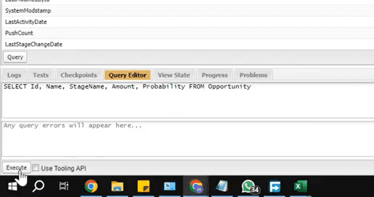Screen dimensions: 374x197
Task: Click the Query button
Action: [x=15, y=57]
